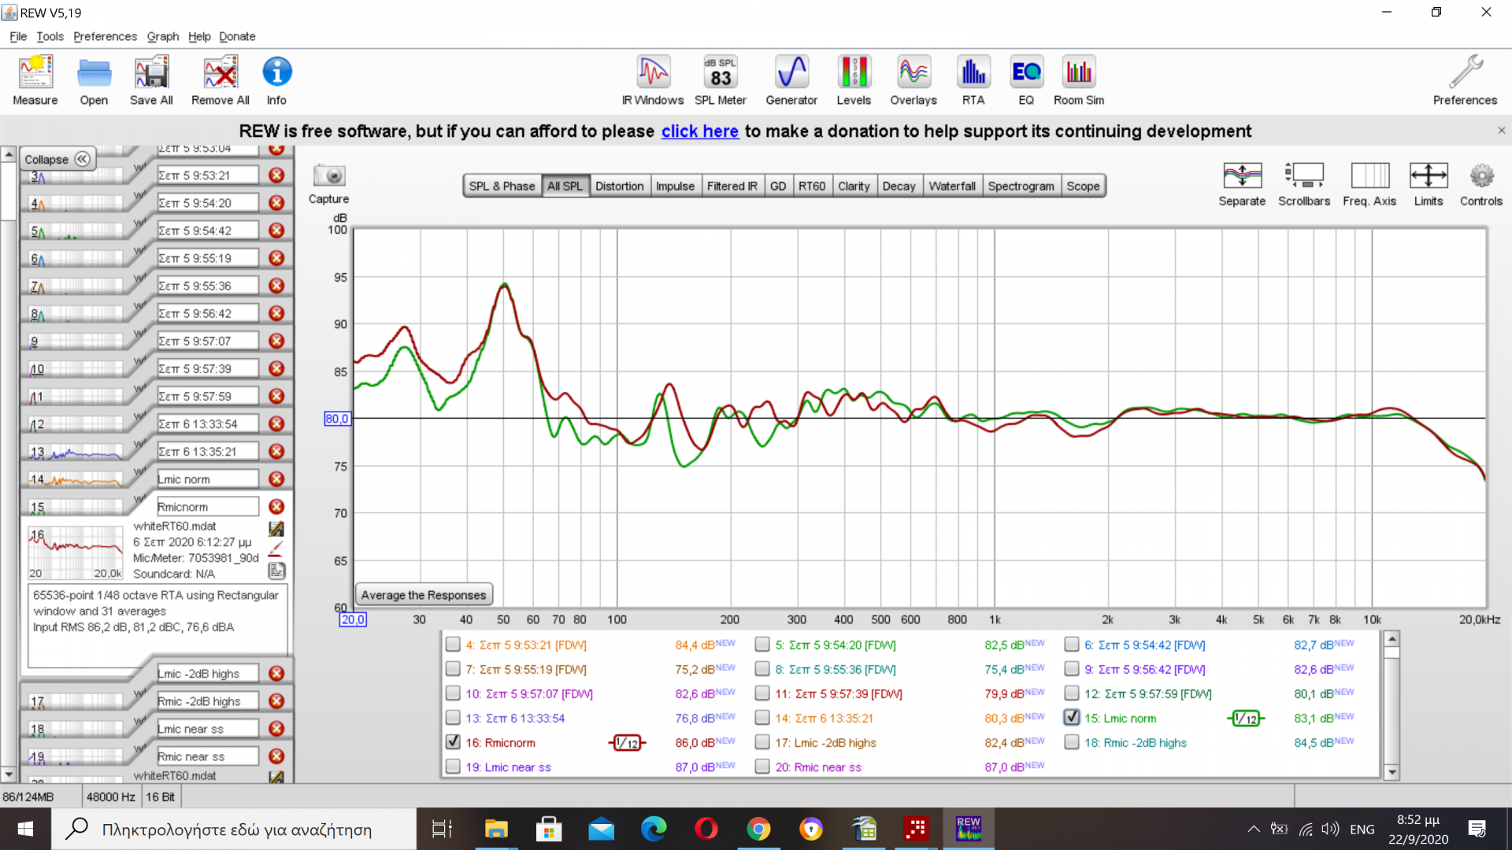The width and height of the screenshot is (1512, 850).
Task: Click Average the Responses button
Action: (x=424, y=595)
